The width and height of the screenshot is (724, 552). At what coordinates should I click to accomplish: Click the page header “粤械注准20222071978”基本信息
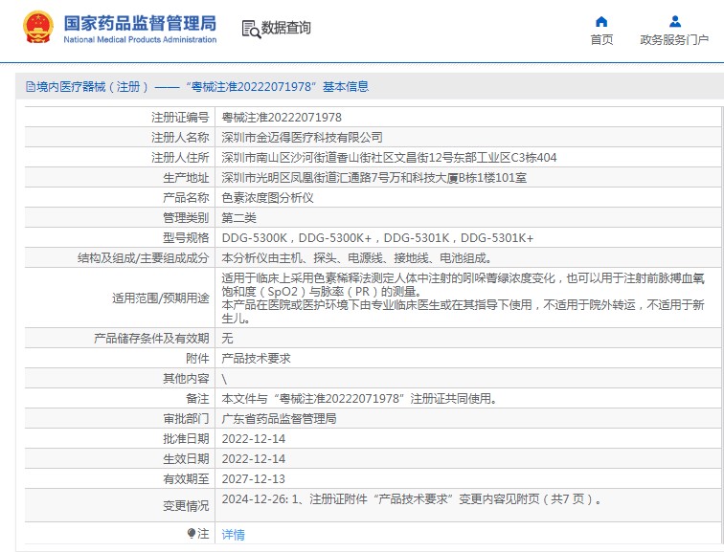pos(276,87)
